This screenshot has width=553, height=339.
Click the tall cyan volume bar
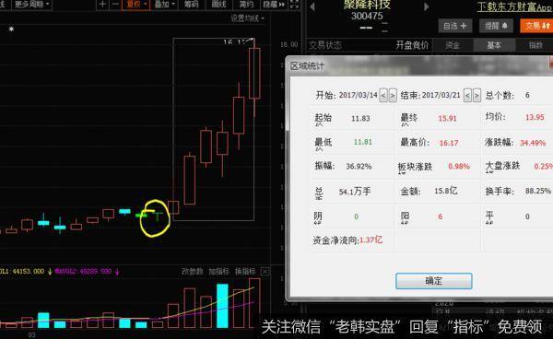point(222,306)
